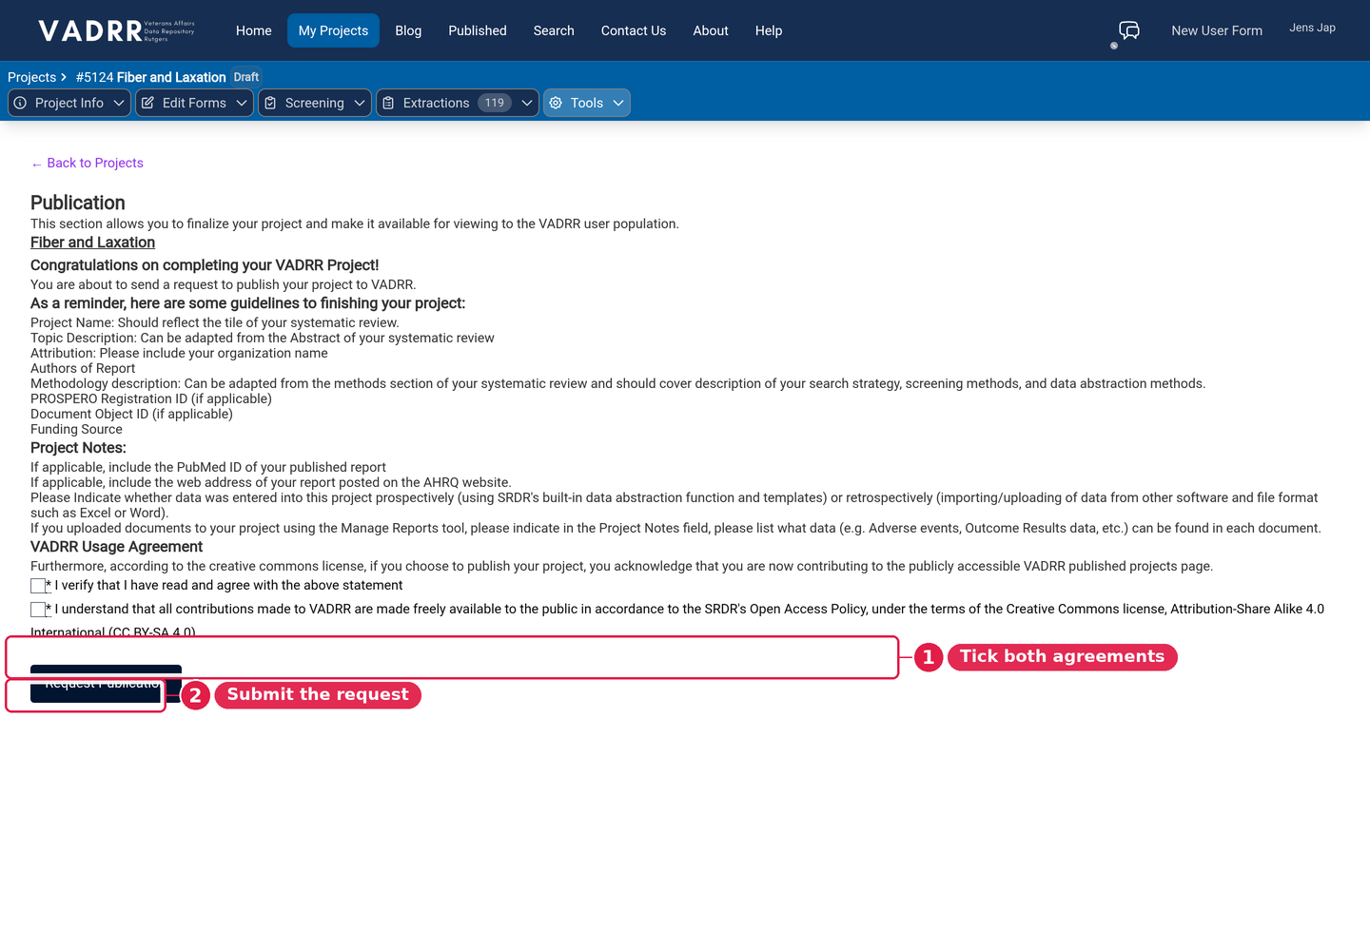Click the Edit Forms pencil icon
The width and height of the screenshot is (1370, 951).
coord(147,103)
